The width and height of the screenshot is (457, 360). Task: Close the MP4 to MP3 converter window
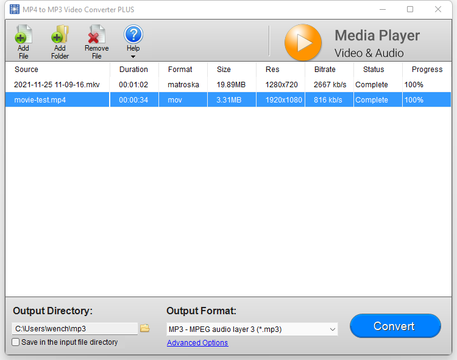click(438, 9)
